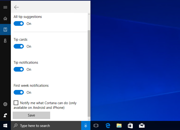Click the First week notifications label

tap(31, 86)
